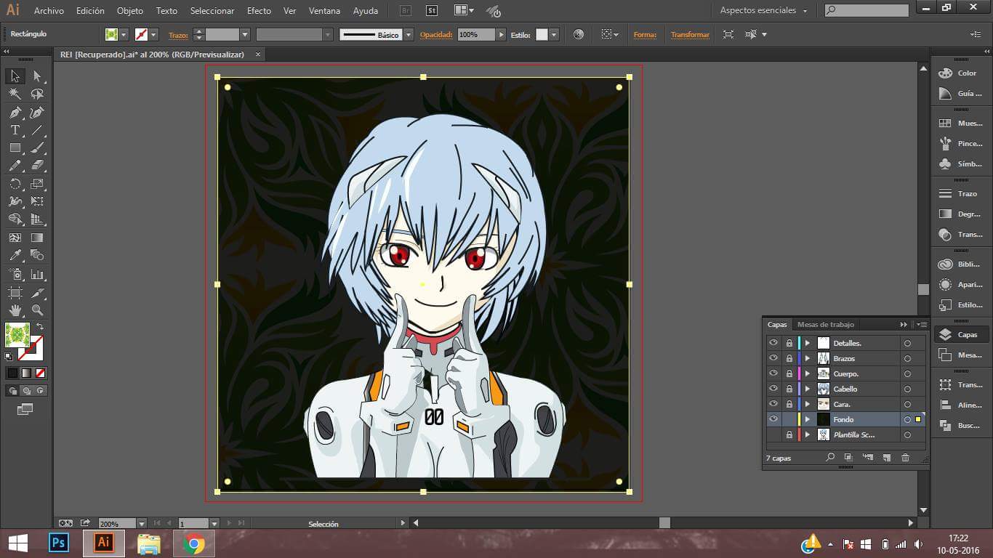Open the Objeto menu
Image resolution: width=993 pixels, height=558 pixels.
point(130,11)
